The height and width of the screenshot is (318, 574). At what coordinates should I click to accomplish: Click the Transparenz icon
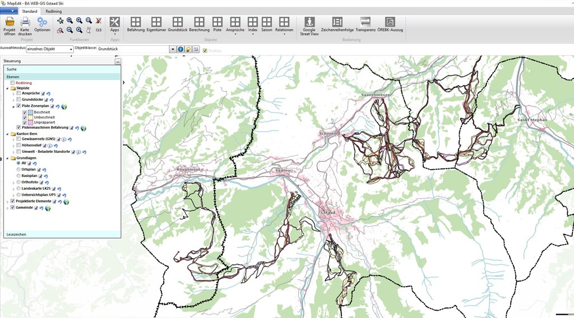365,25
